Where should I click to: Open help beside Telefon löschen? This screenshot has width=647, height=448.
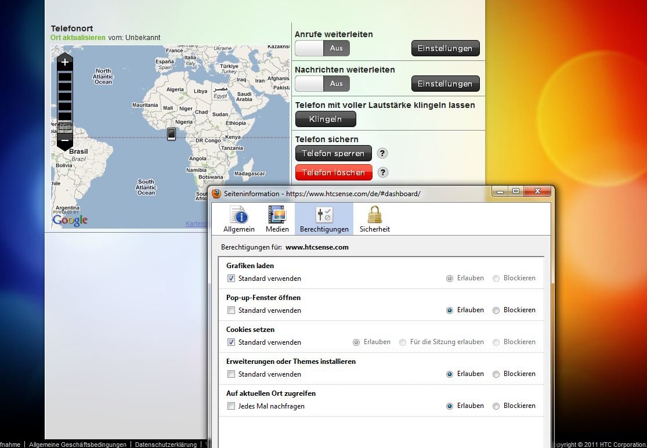click(x=382, y=172)
